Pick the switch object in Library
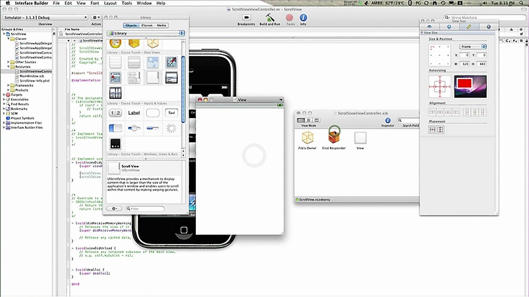 coord(115,128)
